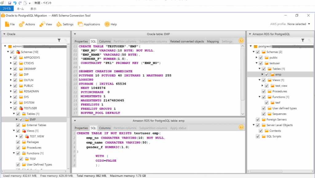The height and width of the screenshot is (178, 315).
Task: Open the Actions toolbar menu
Action: click(27, 24)
